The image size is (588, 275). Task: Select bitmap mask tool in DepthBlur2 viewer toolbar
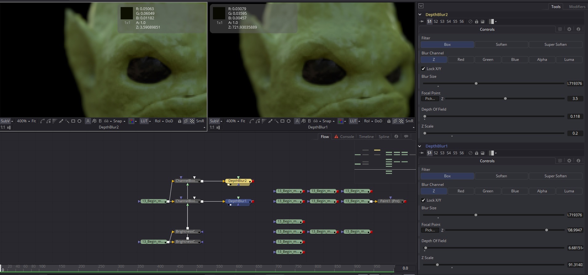55,121
